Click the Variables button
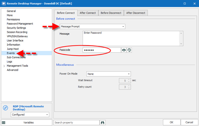The width and height of the screenshot is (199, 126). [28, 123]
